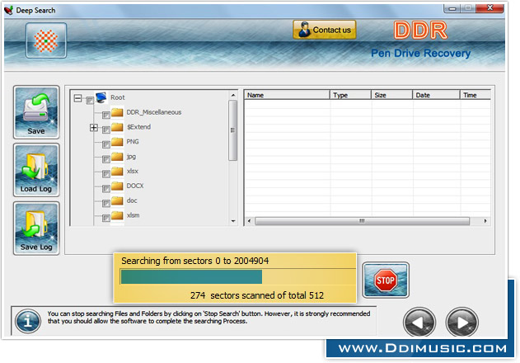Select the DOCX folder label
The width and height of the screenshot is (520, 363).
click(135, 186)
